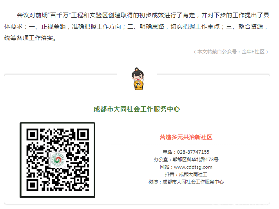This screenshot has width=279, height=209.
Task: Click the horizontal line right of the mascot
Action: [x=213, y=74]
